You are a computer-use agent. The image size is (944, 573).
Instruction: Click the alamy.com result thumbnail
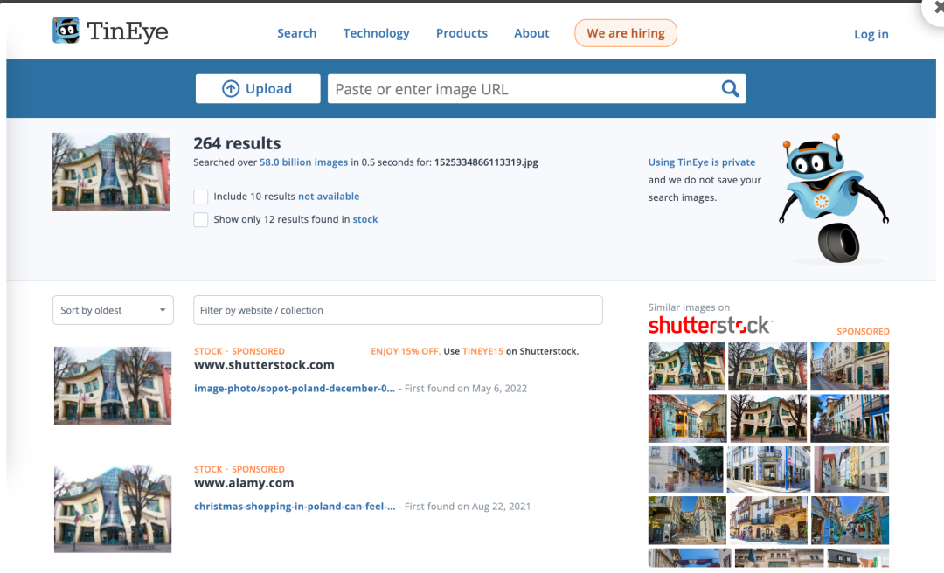pyautogui.click(x=113, y=508)
